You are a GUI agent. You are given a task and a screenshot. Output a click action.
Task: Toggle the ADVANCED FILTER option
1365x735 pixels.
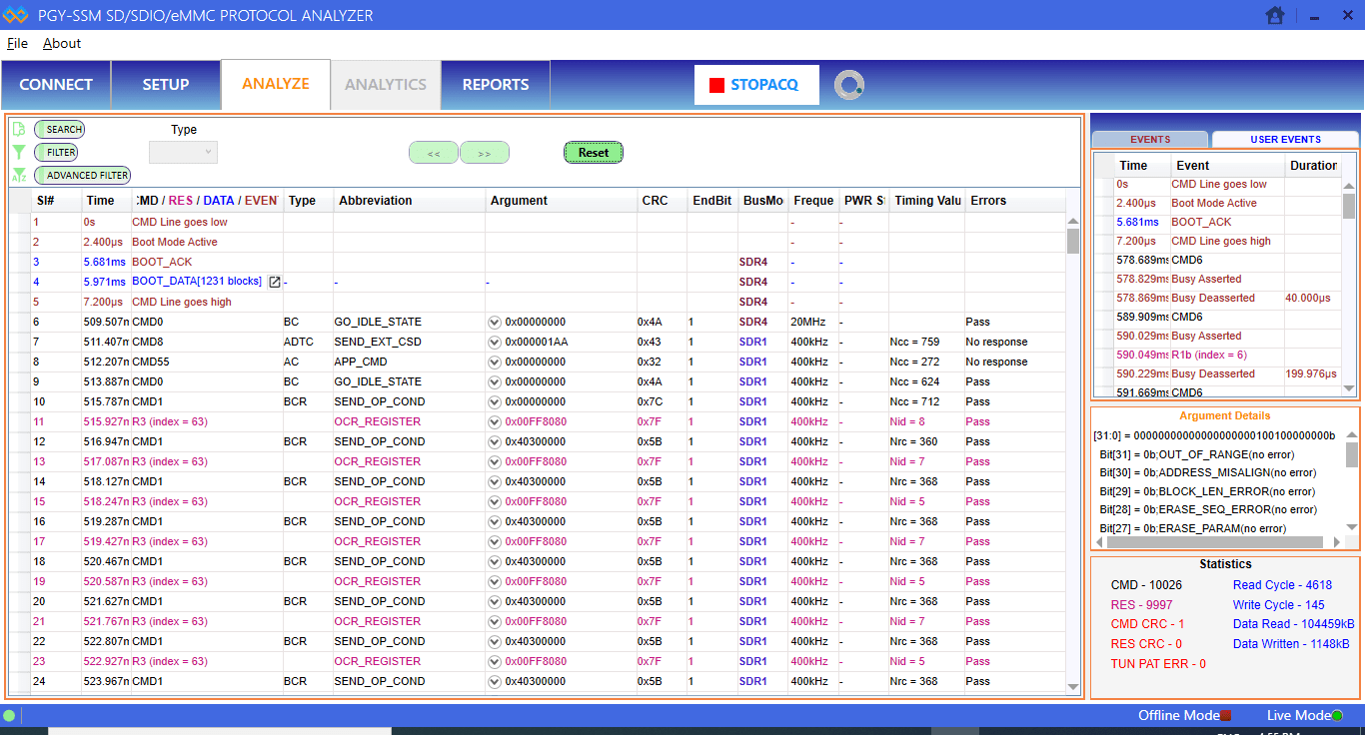(82, 175)
